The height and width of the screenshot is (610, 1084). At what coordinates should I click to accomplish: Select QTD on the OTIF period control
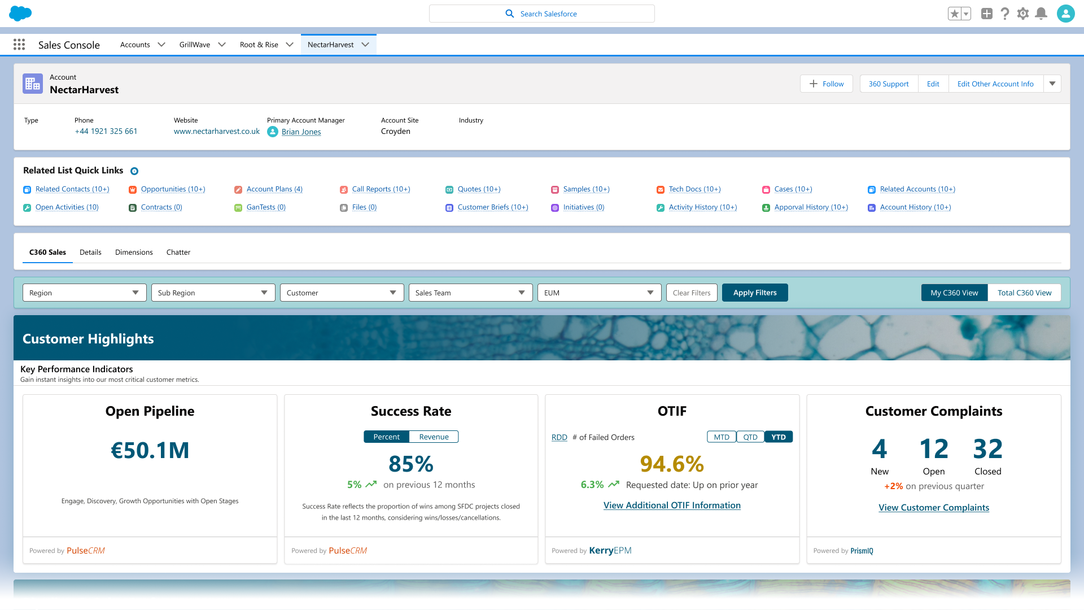[750, 437]
